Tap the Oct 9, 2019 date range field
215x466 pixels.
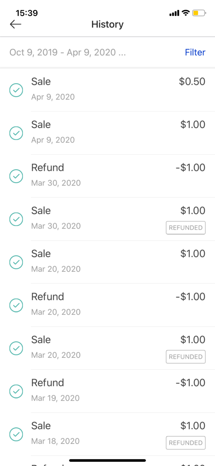click(x=68, y=52)
